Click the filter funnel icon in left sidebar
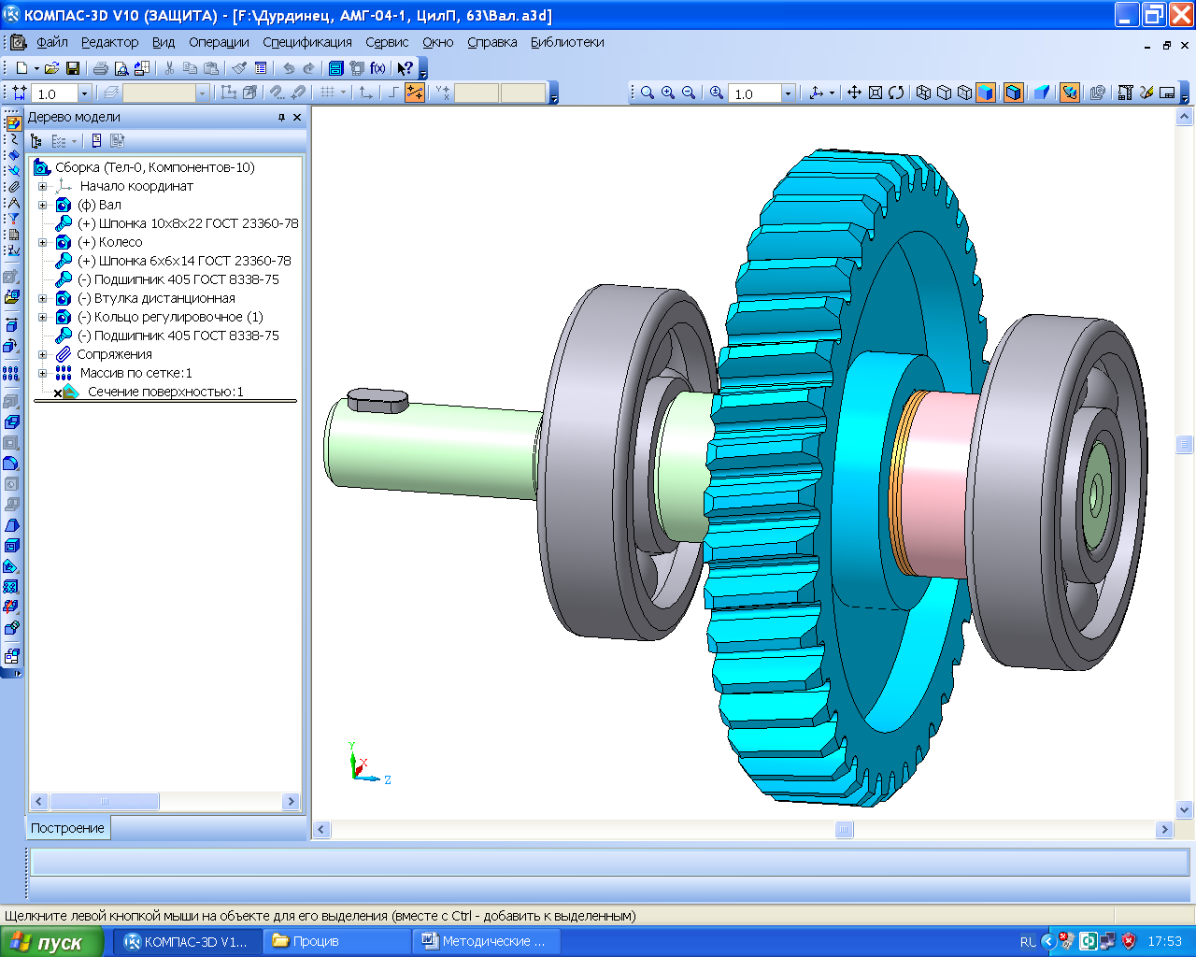 (x=13, y=219)
